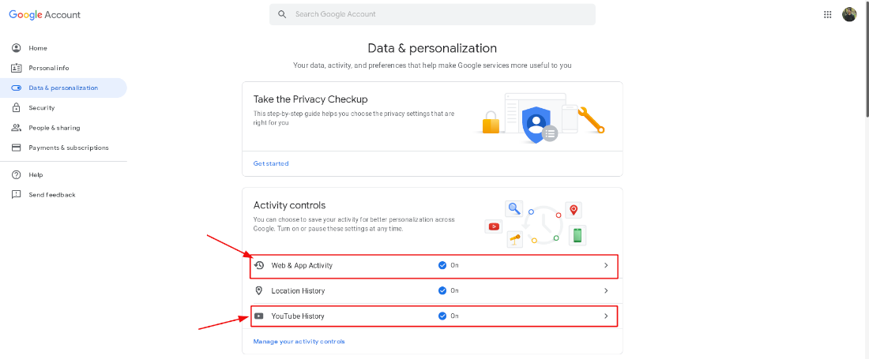Click the Search Google Account field
869x359 pixels.
[442, 14]
